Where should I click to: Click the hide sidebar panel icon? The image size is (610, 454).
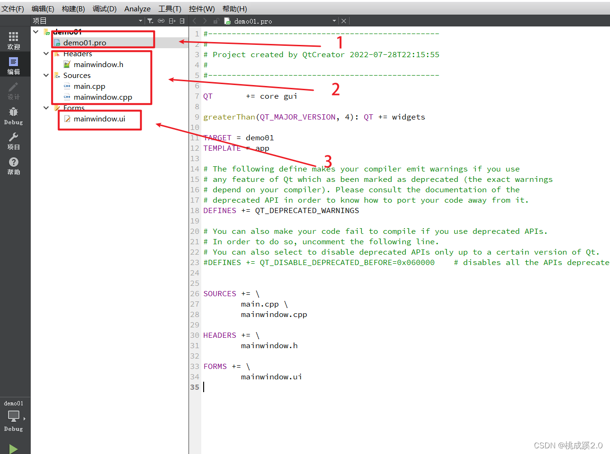(182, 21)
